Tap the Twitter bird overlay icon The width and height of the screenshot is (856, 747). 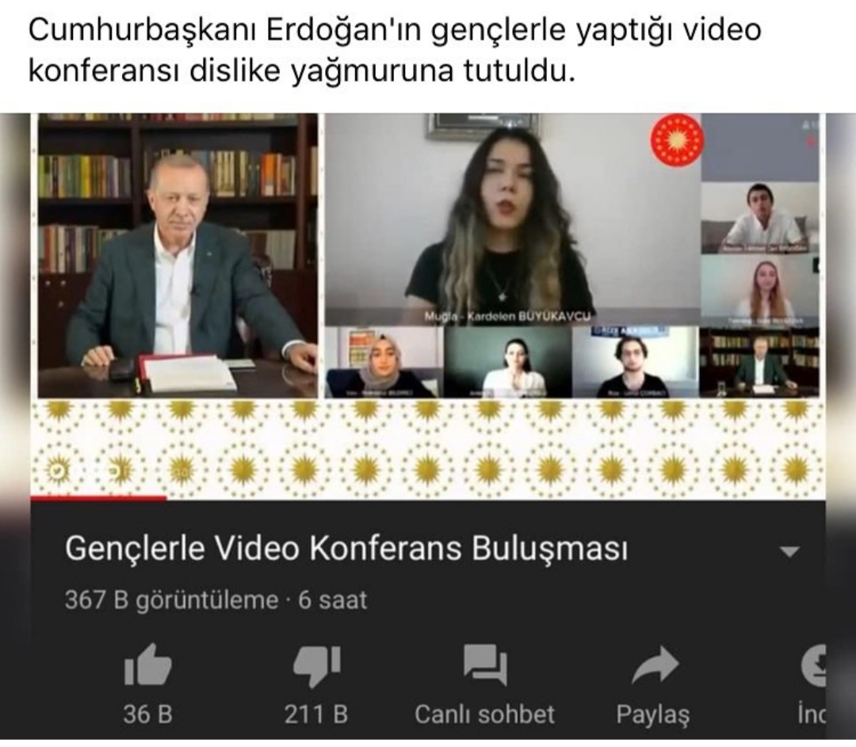click(56, 470)
